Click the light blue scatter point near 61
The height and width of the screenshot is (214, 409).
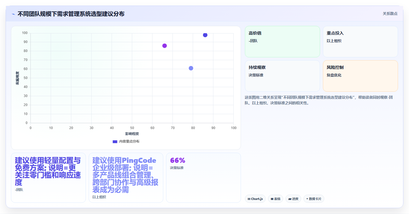[x=191, y=68]
